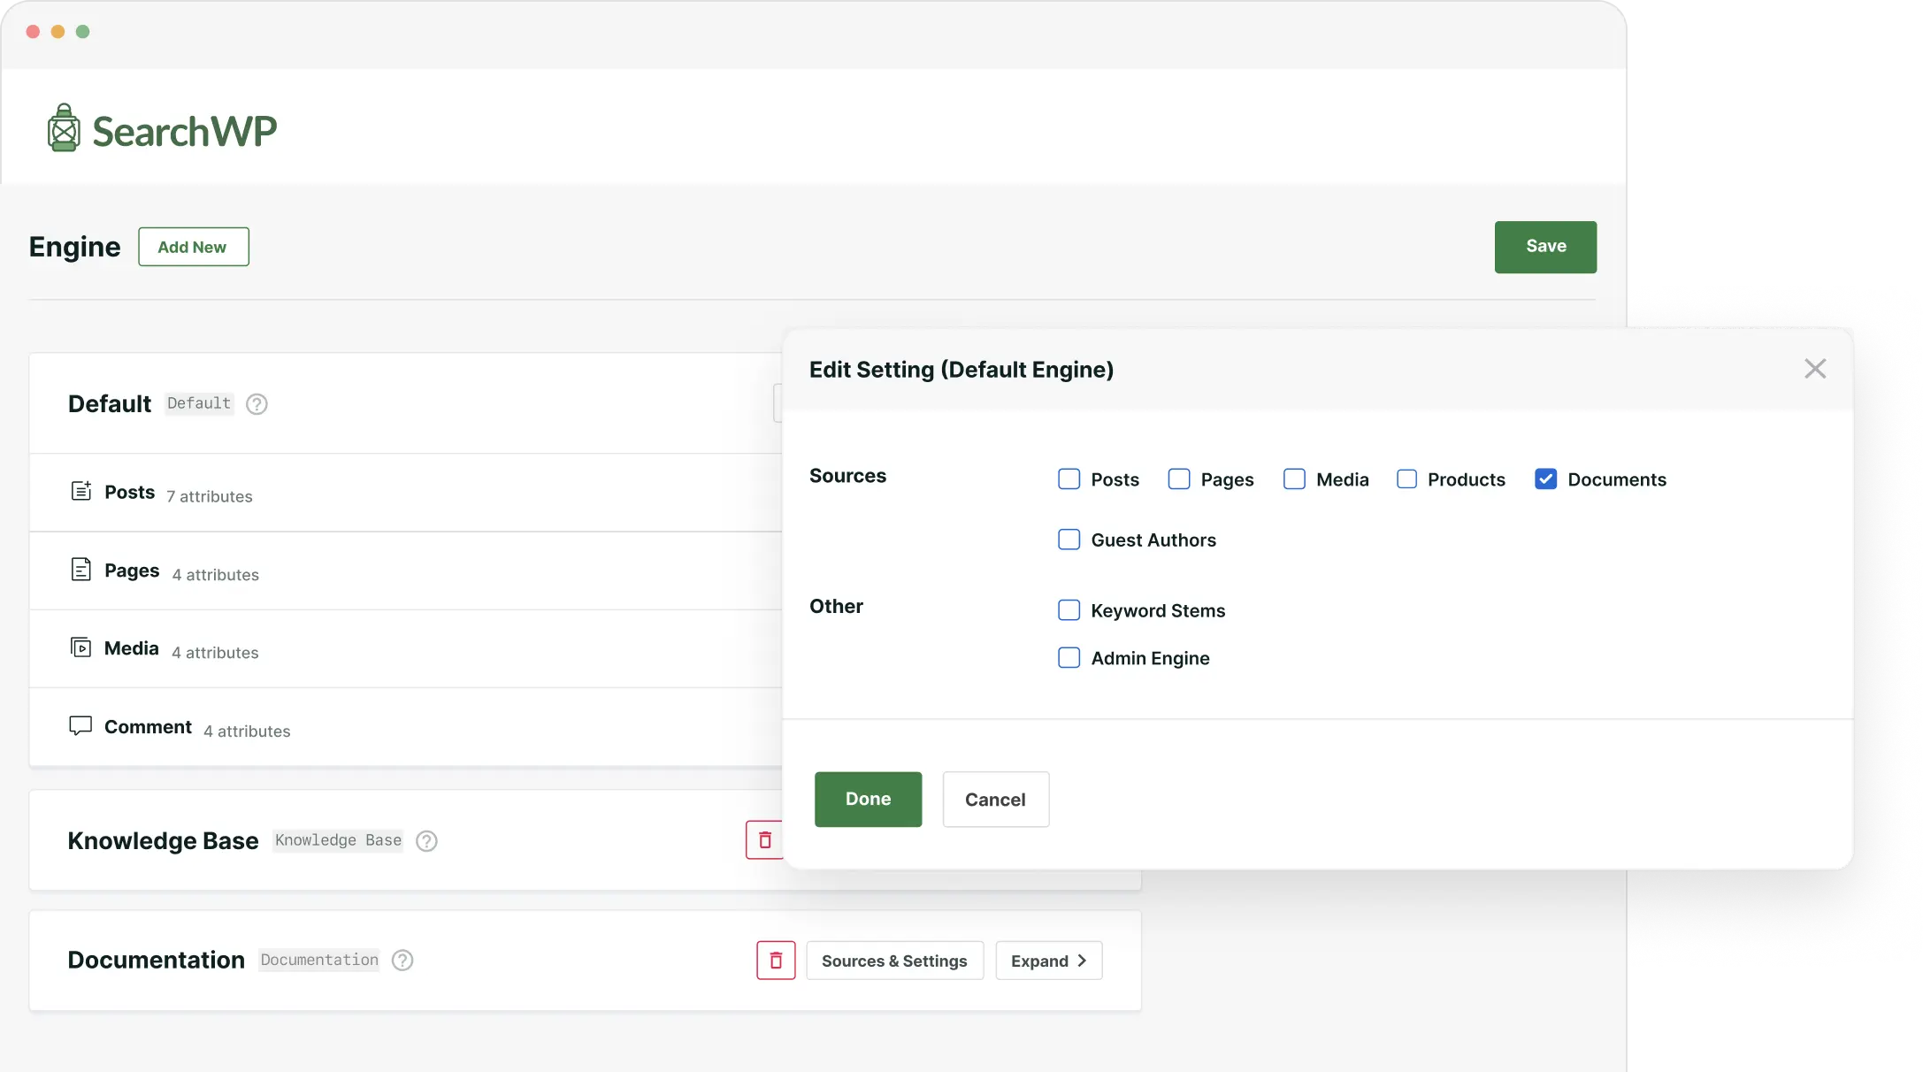
Task: Enable Keyword Stems
Action: click(x=1069, y=610)
